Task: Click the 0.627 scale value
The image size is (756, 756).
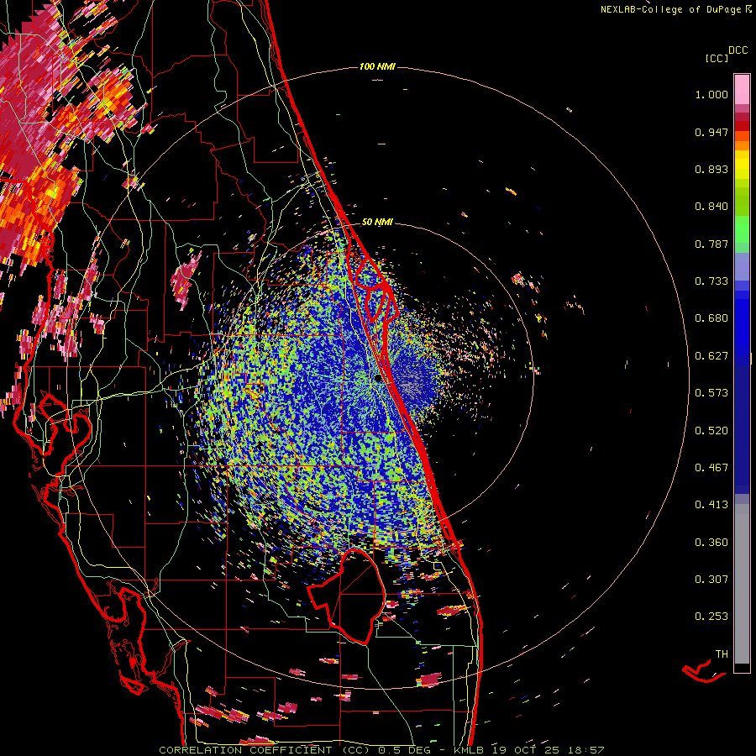Action: pyautogui.click(x=711, y=356)
